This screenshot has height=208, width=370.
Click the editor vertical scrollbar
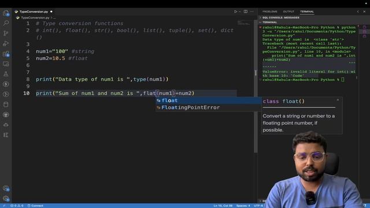coord(256,86)
